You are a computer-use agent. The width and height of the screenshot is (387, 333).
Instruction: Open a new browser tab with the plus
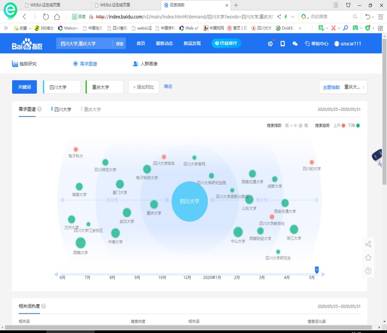click(x=236, y=5)
